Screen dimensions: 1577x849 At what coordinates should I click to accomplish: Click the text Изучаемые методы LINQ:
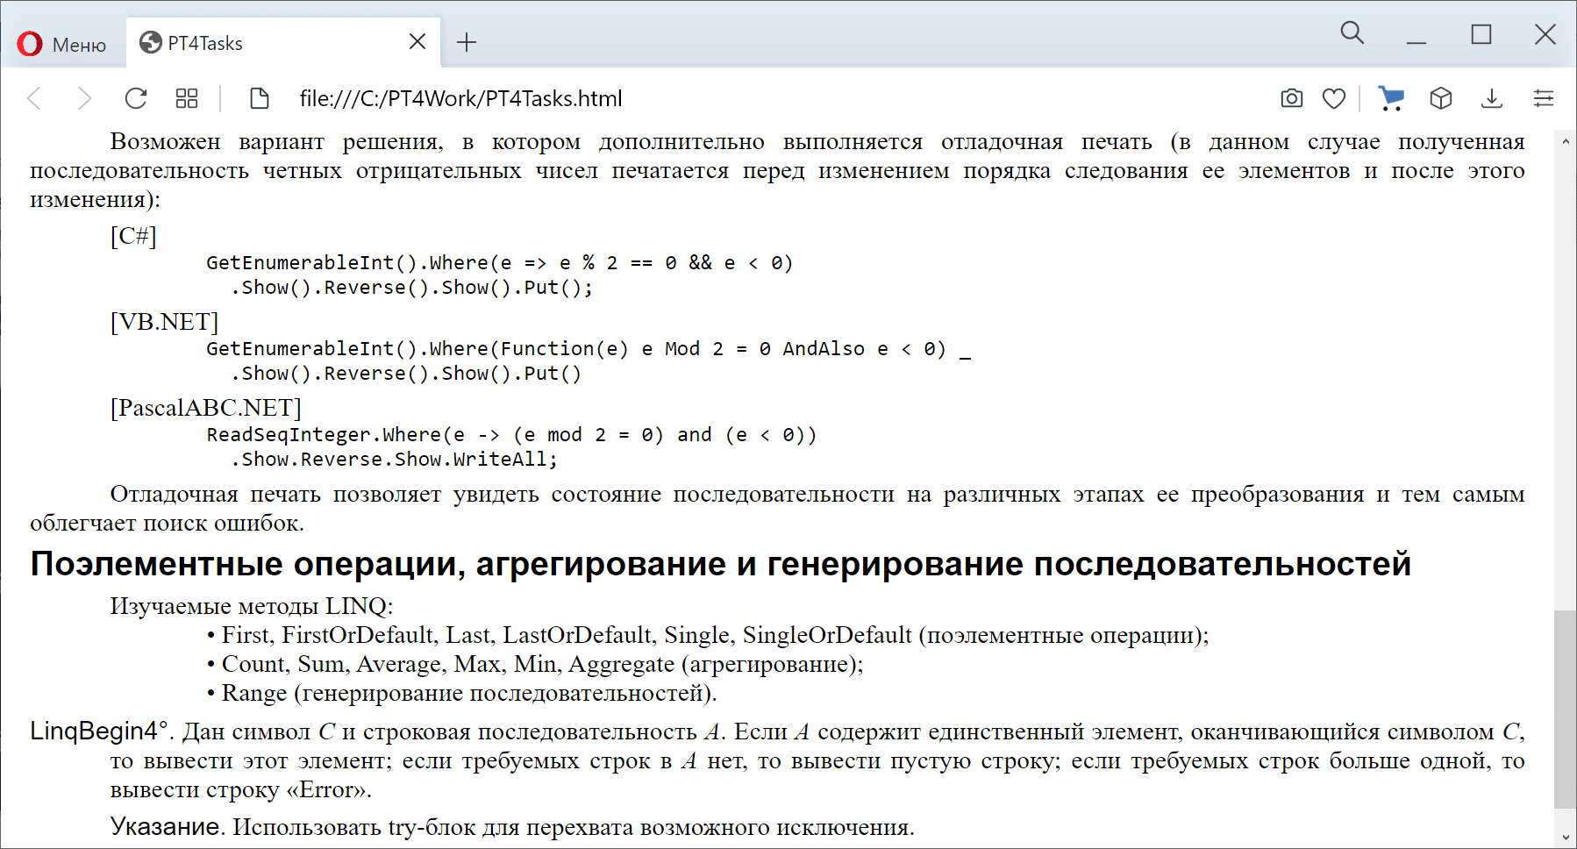252,606
